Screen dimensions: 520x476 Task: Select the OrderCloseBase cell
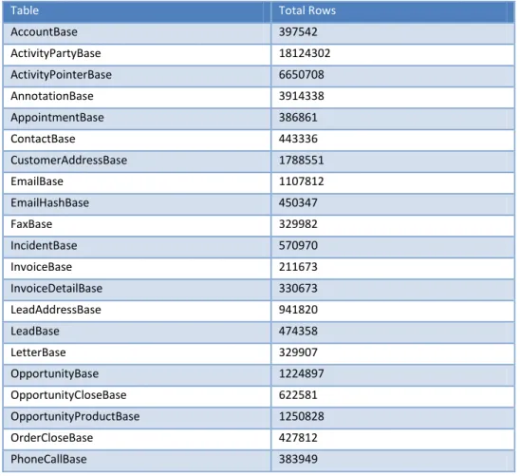click(137, 439)
